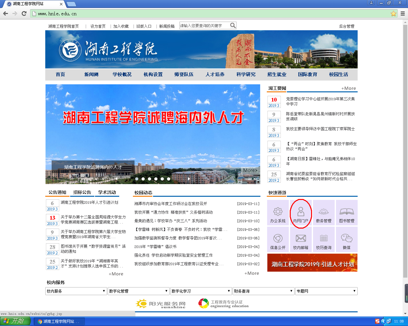Image resolution: width=408 pixels, height=326 pixels.
Task: Click the university logo emblem
Action: [x=70, y=50]
